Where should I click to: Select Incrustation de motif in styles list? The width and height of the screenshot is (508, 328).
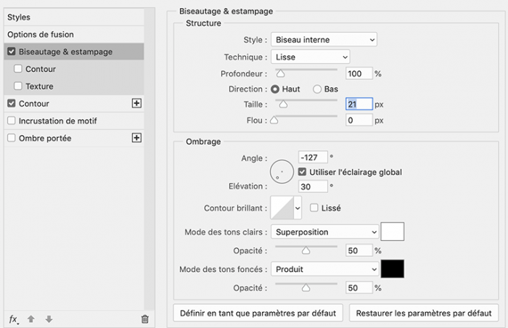coord(57,121)
